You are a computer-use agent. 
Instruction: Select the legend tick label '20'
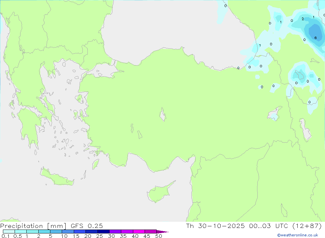88,236
